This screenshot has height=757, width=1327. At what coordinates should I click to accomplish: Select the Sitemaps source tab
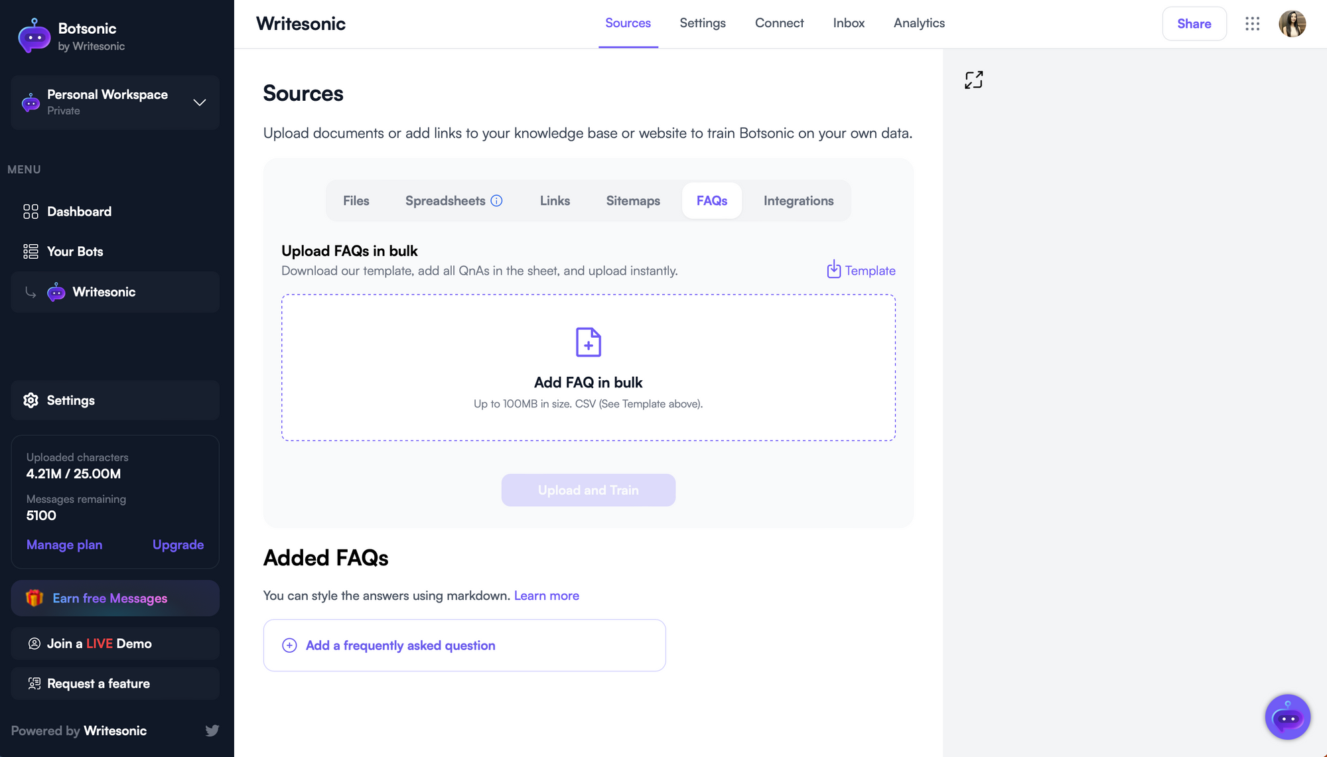coord(633,201)
